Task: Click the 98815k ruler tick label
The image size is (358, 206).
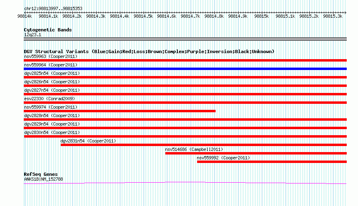Action: [261, 16]
